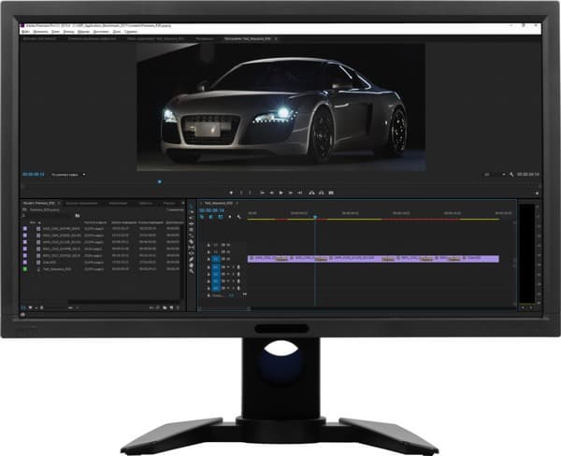The width and height of the screenshot is (561, 456).
Task: Add a marker from the timeline header
Action: 230,217
